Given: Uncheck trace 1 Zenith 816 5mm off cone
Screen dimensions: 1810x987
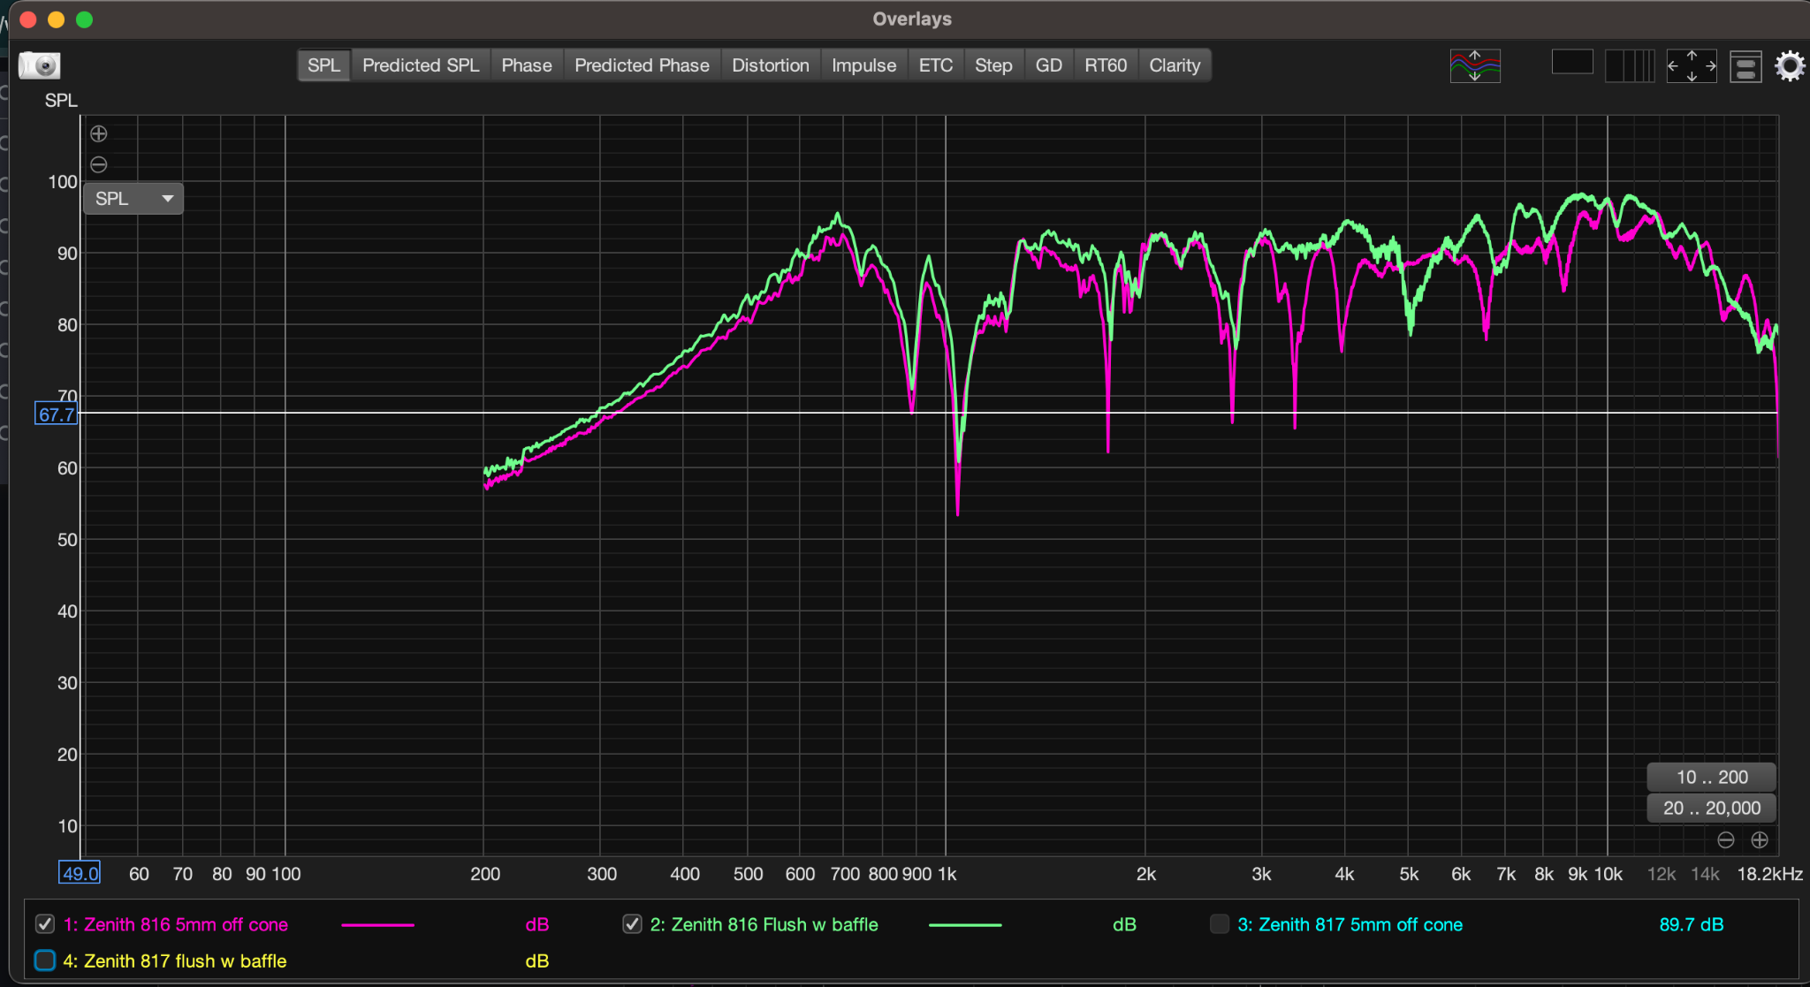Looking at the screenshot, I should click(x=45, y=924).
